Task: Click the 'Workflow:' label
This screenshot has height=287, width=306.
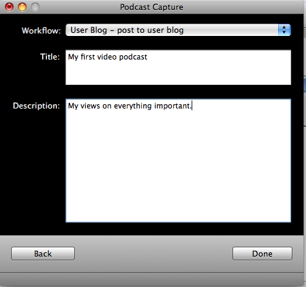Action: [41, 30]
